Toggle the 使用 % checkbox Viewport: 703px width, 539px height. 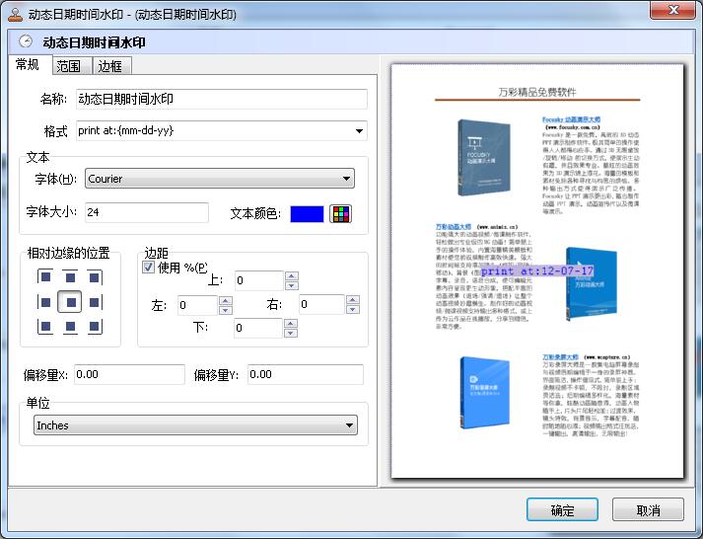tap(150, 268)
